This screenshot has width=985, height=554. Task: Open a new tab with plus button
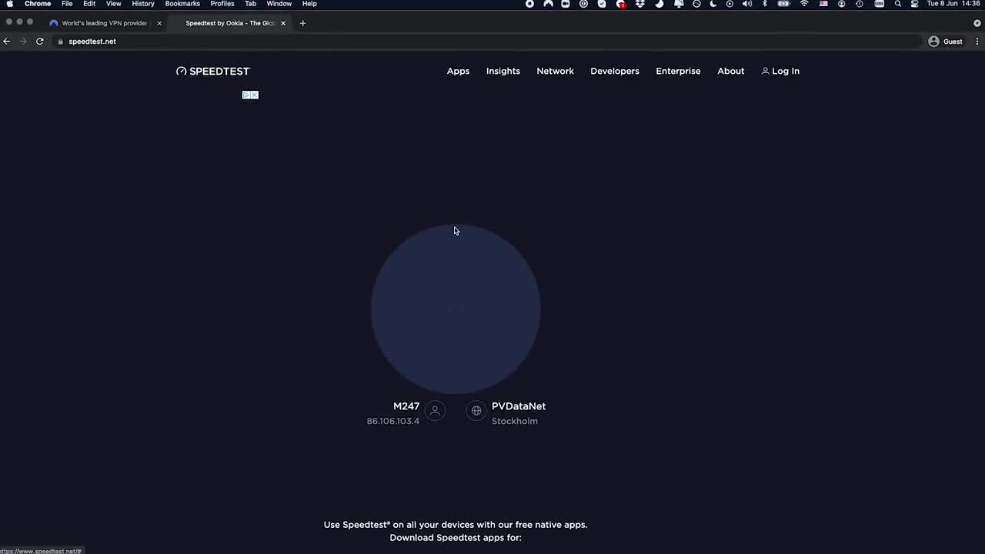tap(302, 23)
